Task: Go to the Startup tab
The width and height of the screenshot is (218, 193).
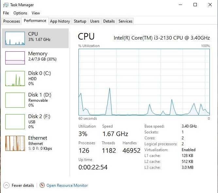Action: [80, 21]
